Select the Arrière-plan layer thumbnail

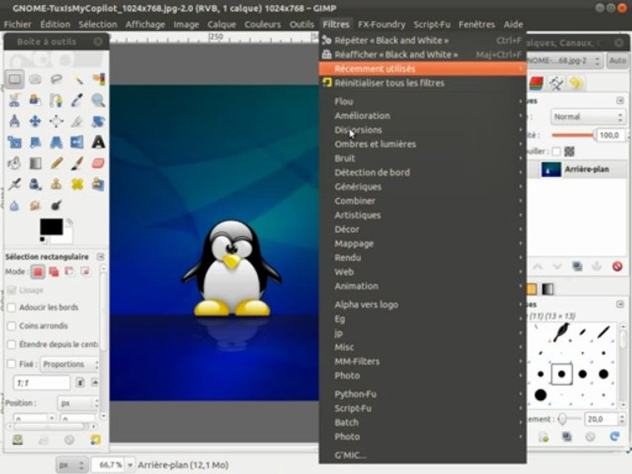click(x=550, y=169)
